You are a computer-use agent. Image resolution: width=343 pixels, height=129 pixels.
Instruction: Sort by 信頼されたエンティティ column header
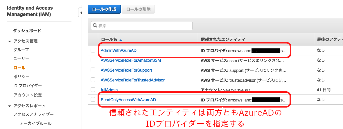point(223,39)
